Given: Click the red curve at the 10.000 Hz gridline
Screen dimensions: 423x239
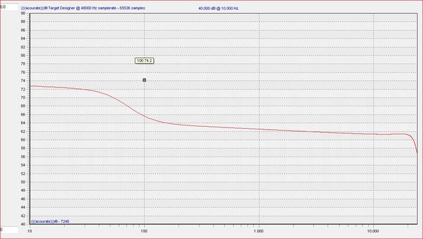Looking at the screenshot, I should [x=373, y=134].
